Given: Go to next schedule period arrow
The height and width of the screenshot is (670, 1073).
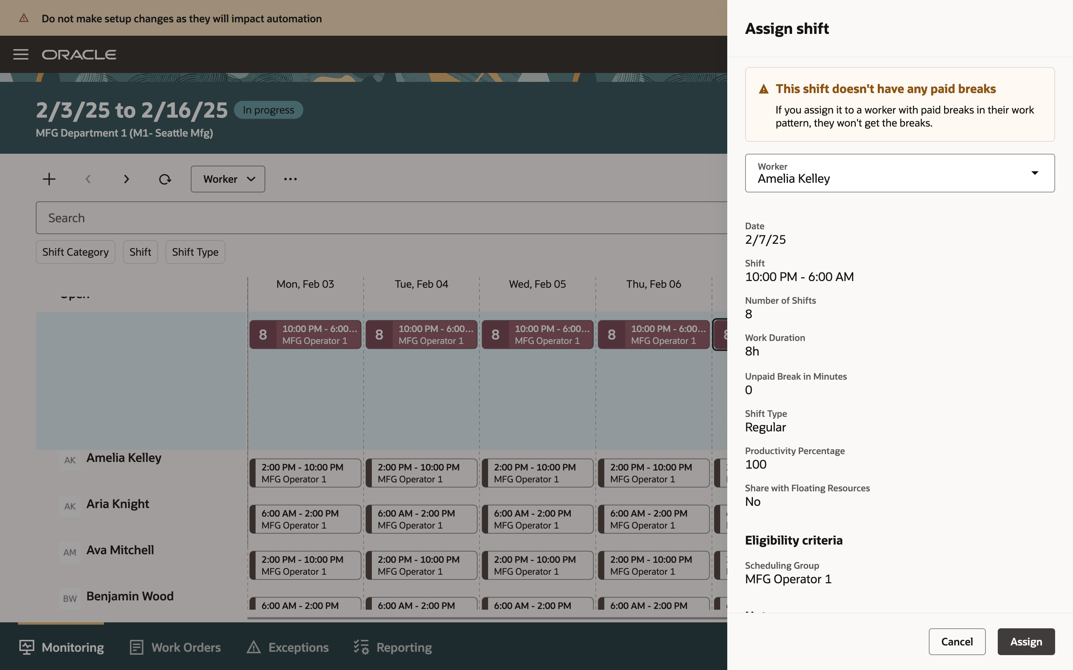Looking at the screenshot, I should [x=126, y=179].
